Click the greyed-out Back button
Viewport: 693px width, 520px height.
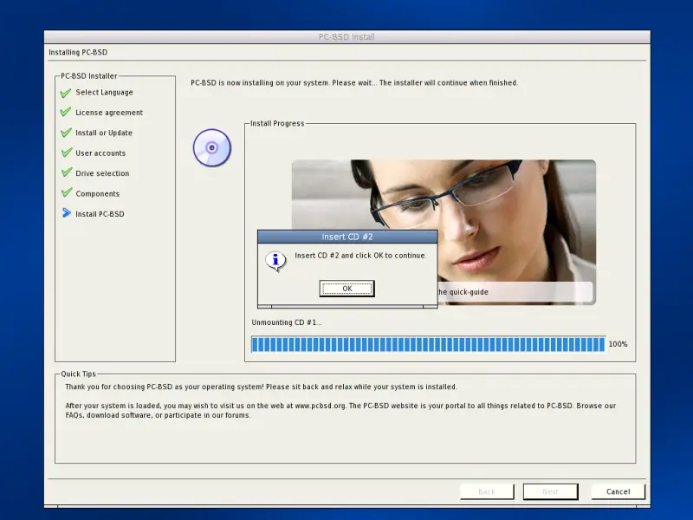click(x=487, y=491)
